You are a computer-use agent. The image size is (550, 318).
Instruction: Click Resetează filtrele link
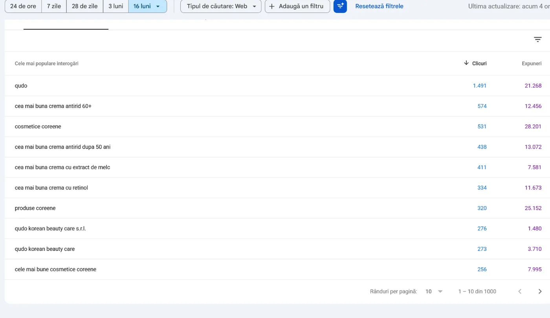(379, 6)
